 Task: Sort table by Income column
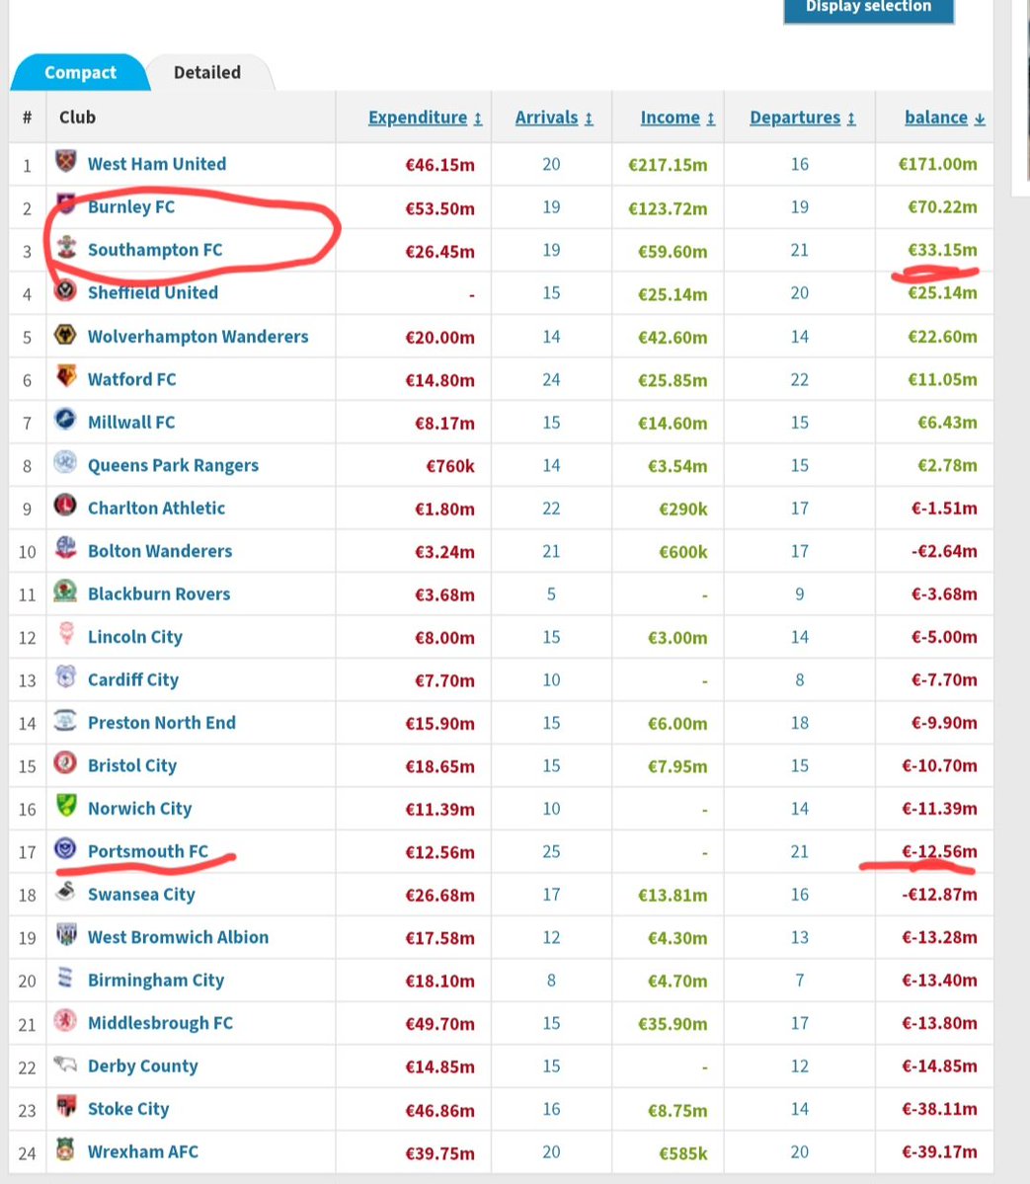click(677, 118)
